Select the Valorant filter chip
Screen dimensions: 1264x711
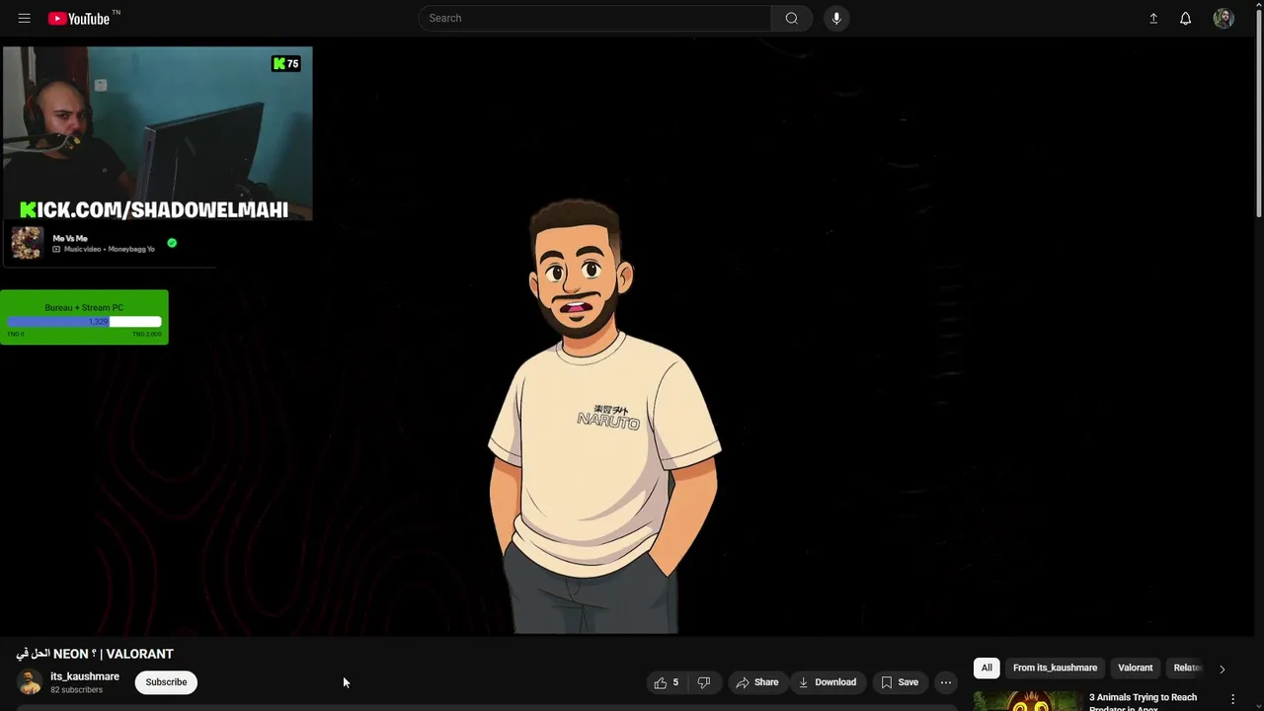click(x=1135, y=668)
